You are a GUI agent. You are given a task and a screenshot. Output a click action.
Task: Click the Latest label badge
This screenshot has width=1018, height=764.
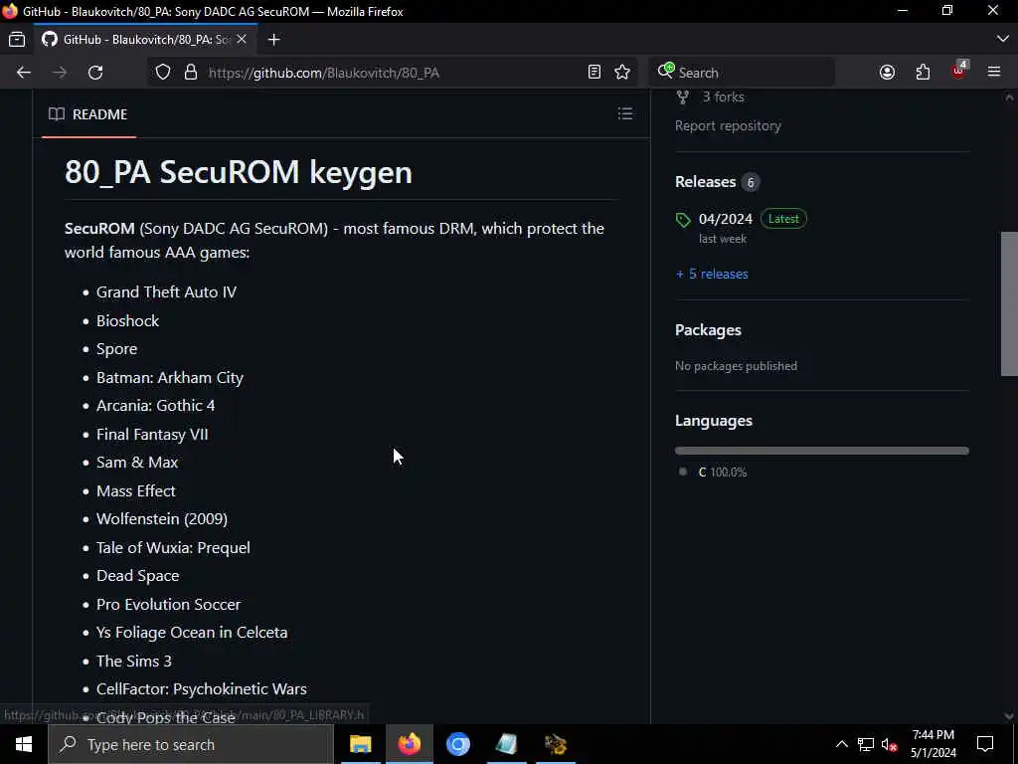click(x=783, y=219)
